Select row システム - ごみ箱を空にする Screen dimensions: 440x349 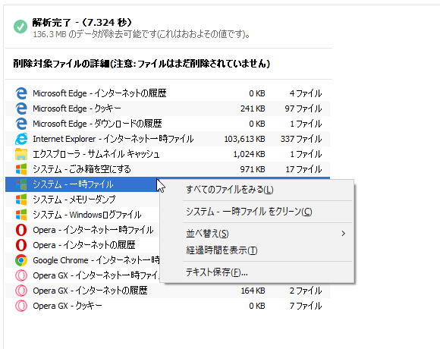click(x=168, y=169)
